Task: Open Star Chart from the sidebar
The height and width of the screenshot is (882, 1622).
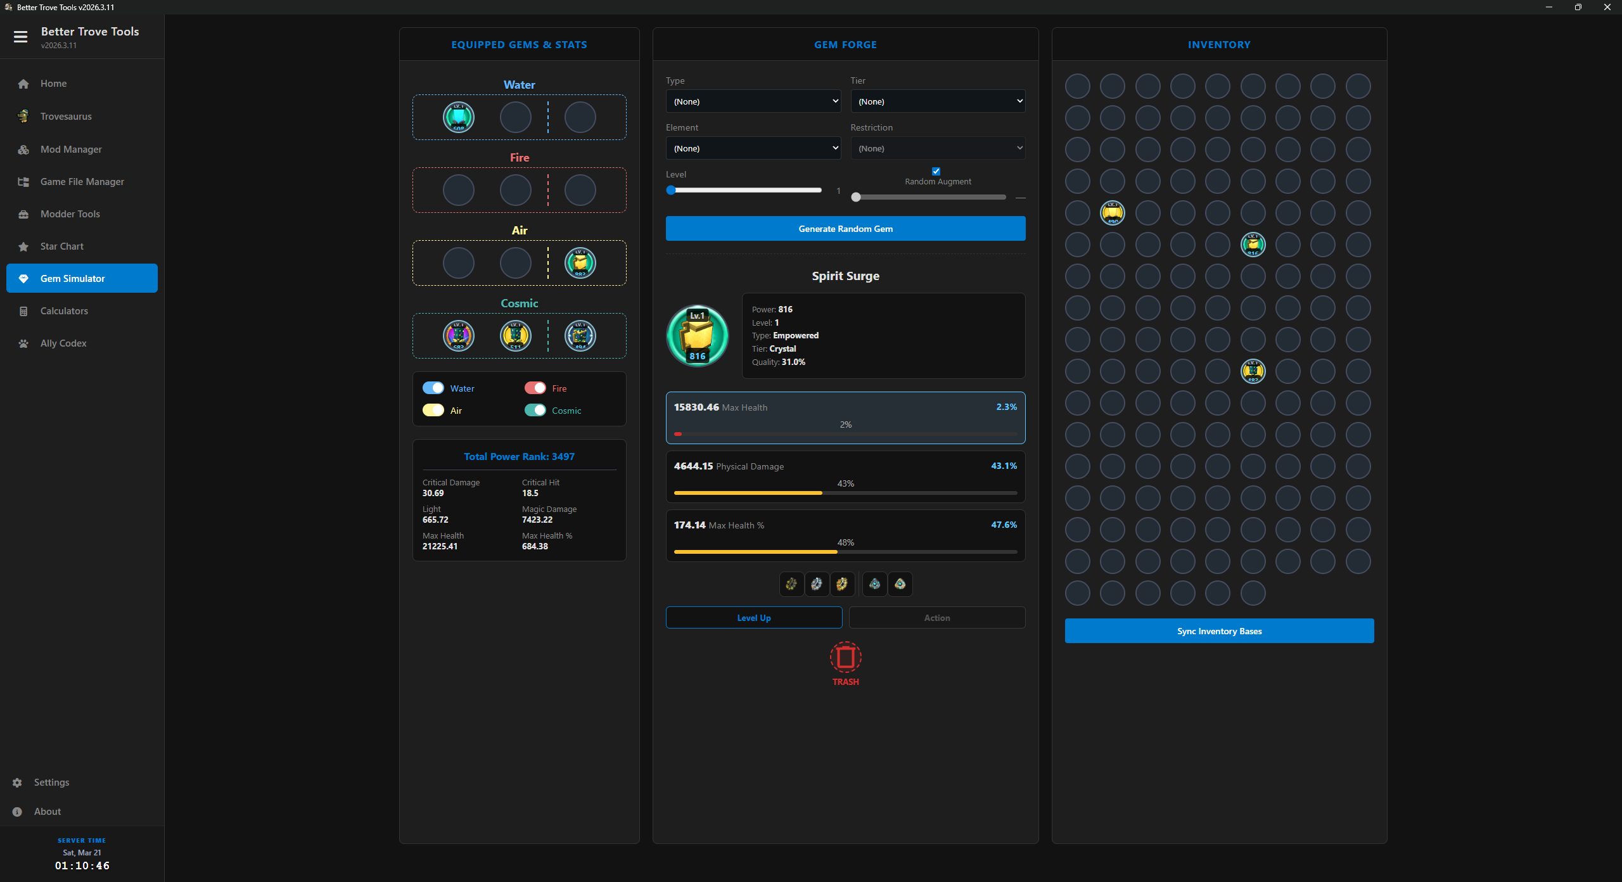Action: 61,246
